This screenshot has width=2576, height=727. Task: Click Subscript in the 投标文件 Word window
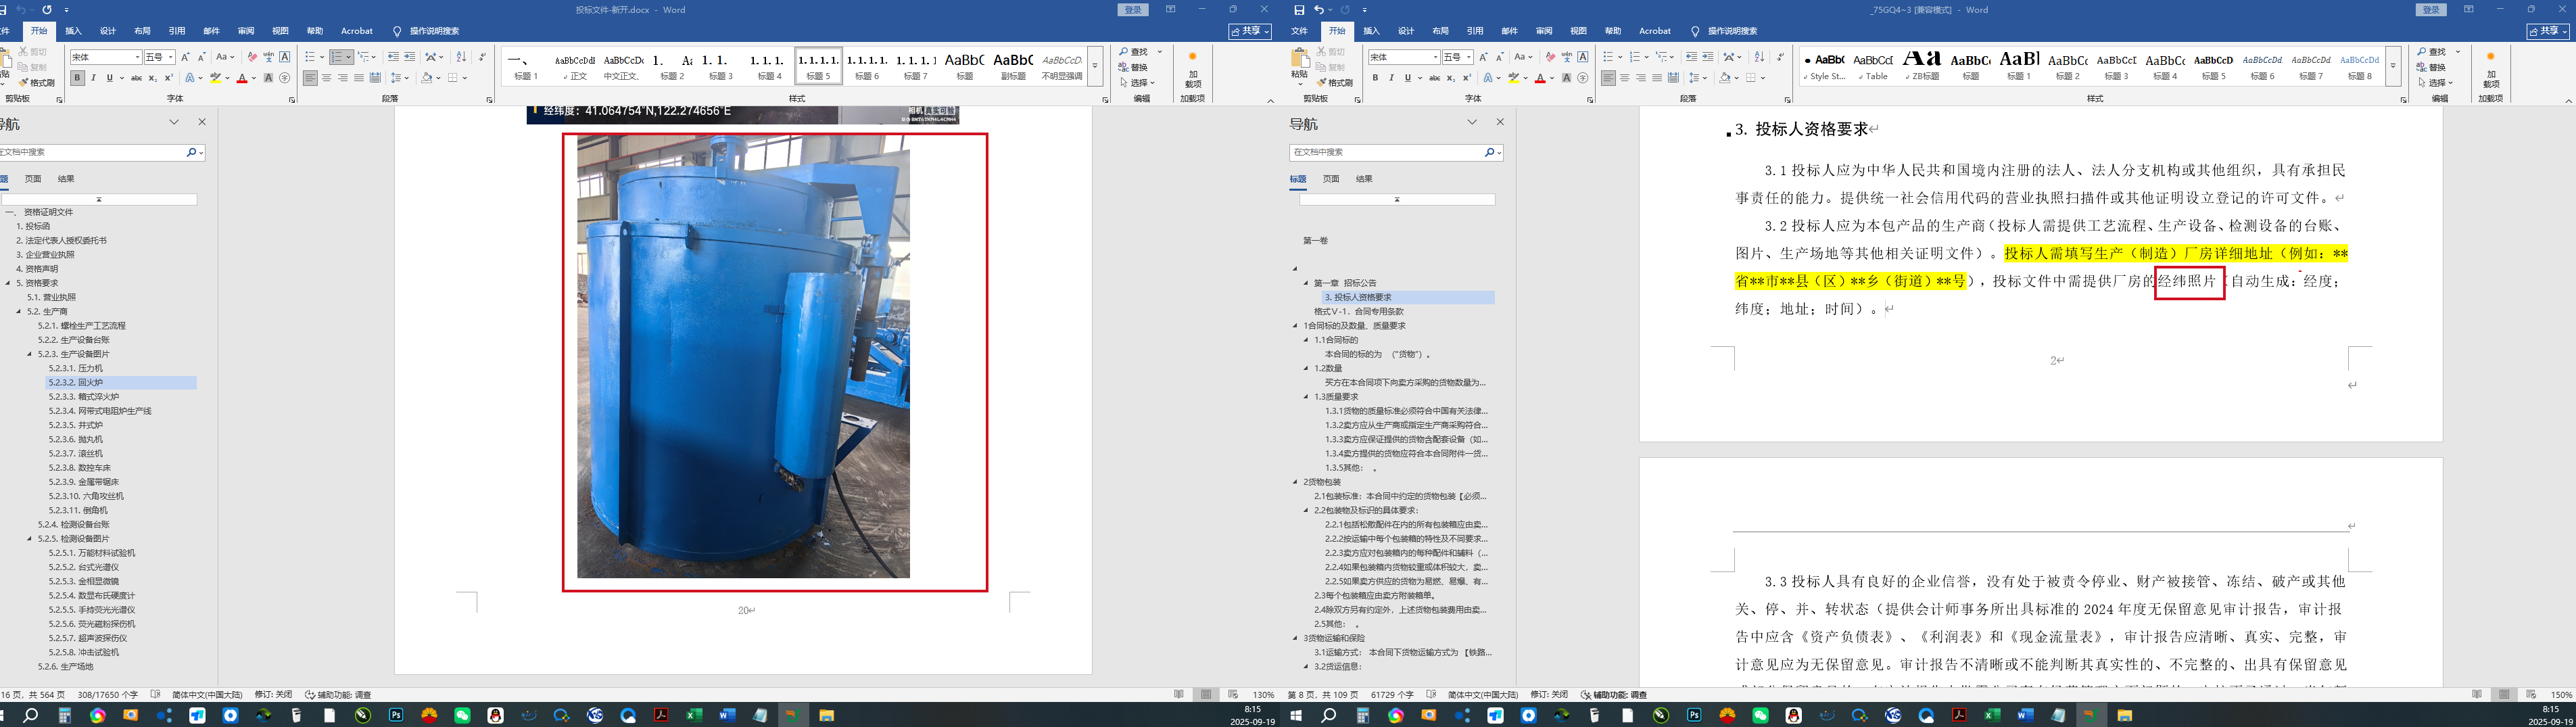point(152,78)
